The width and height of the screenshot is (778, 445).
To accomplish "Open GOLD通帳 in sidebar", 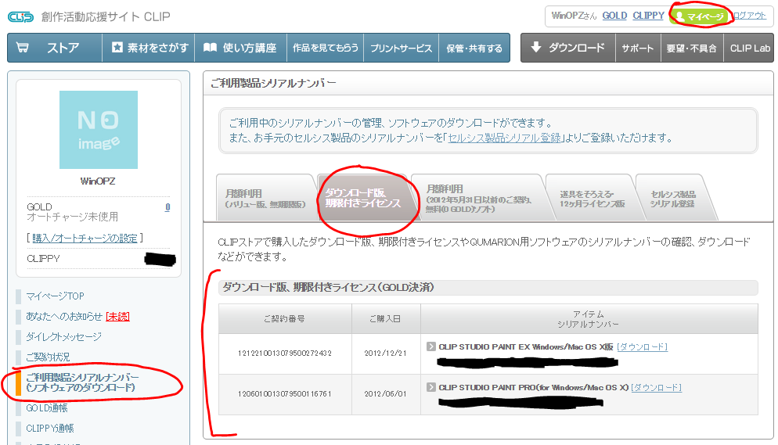I will [x=47, y=408].
